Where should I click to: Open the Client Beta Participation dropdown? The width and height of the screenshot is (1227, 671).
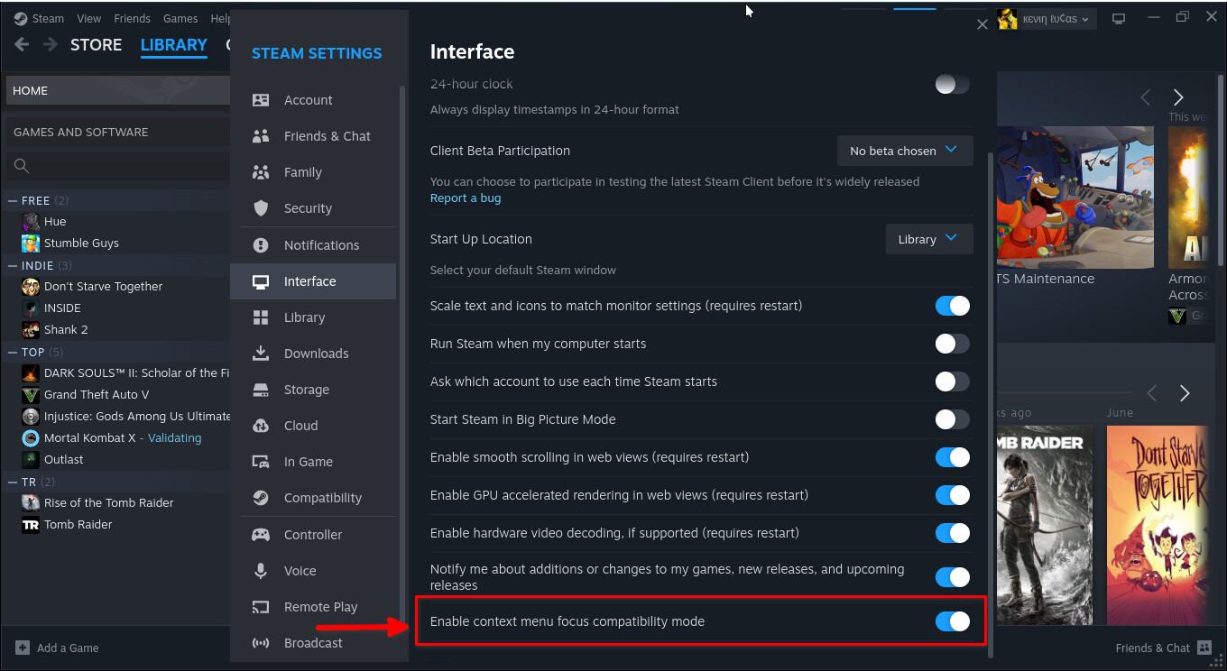[x=905, y=151]
